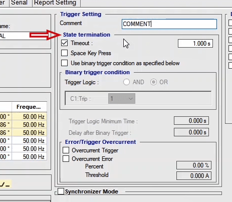
Task: Enable Use binary trigger condition checkbox
Action: (64, 63)
